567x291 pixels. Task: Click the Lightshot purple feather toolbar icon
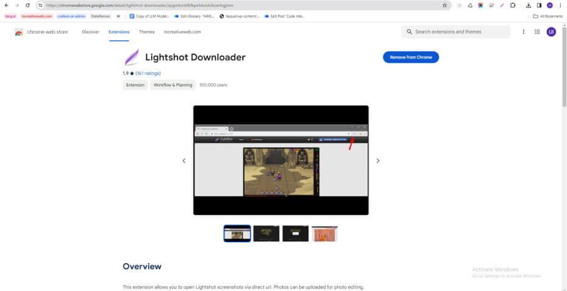(502, 5)
